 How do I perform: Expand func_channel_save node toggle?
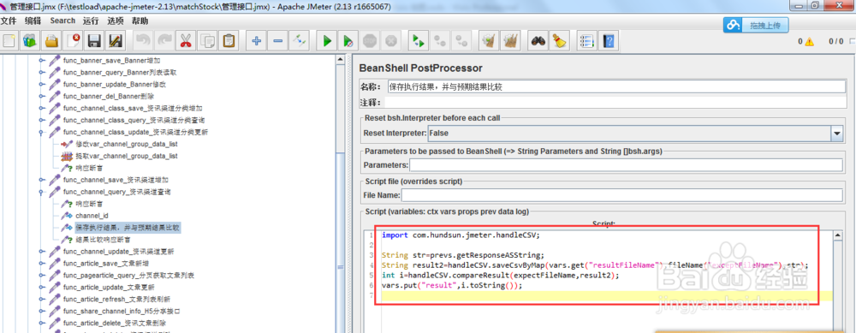(41, 180)
